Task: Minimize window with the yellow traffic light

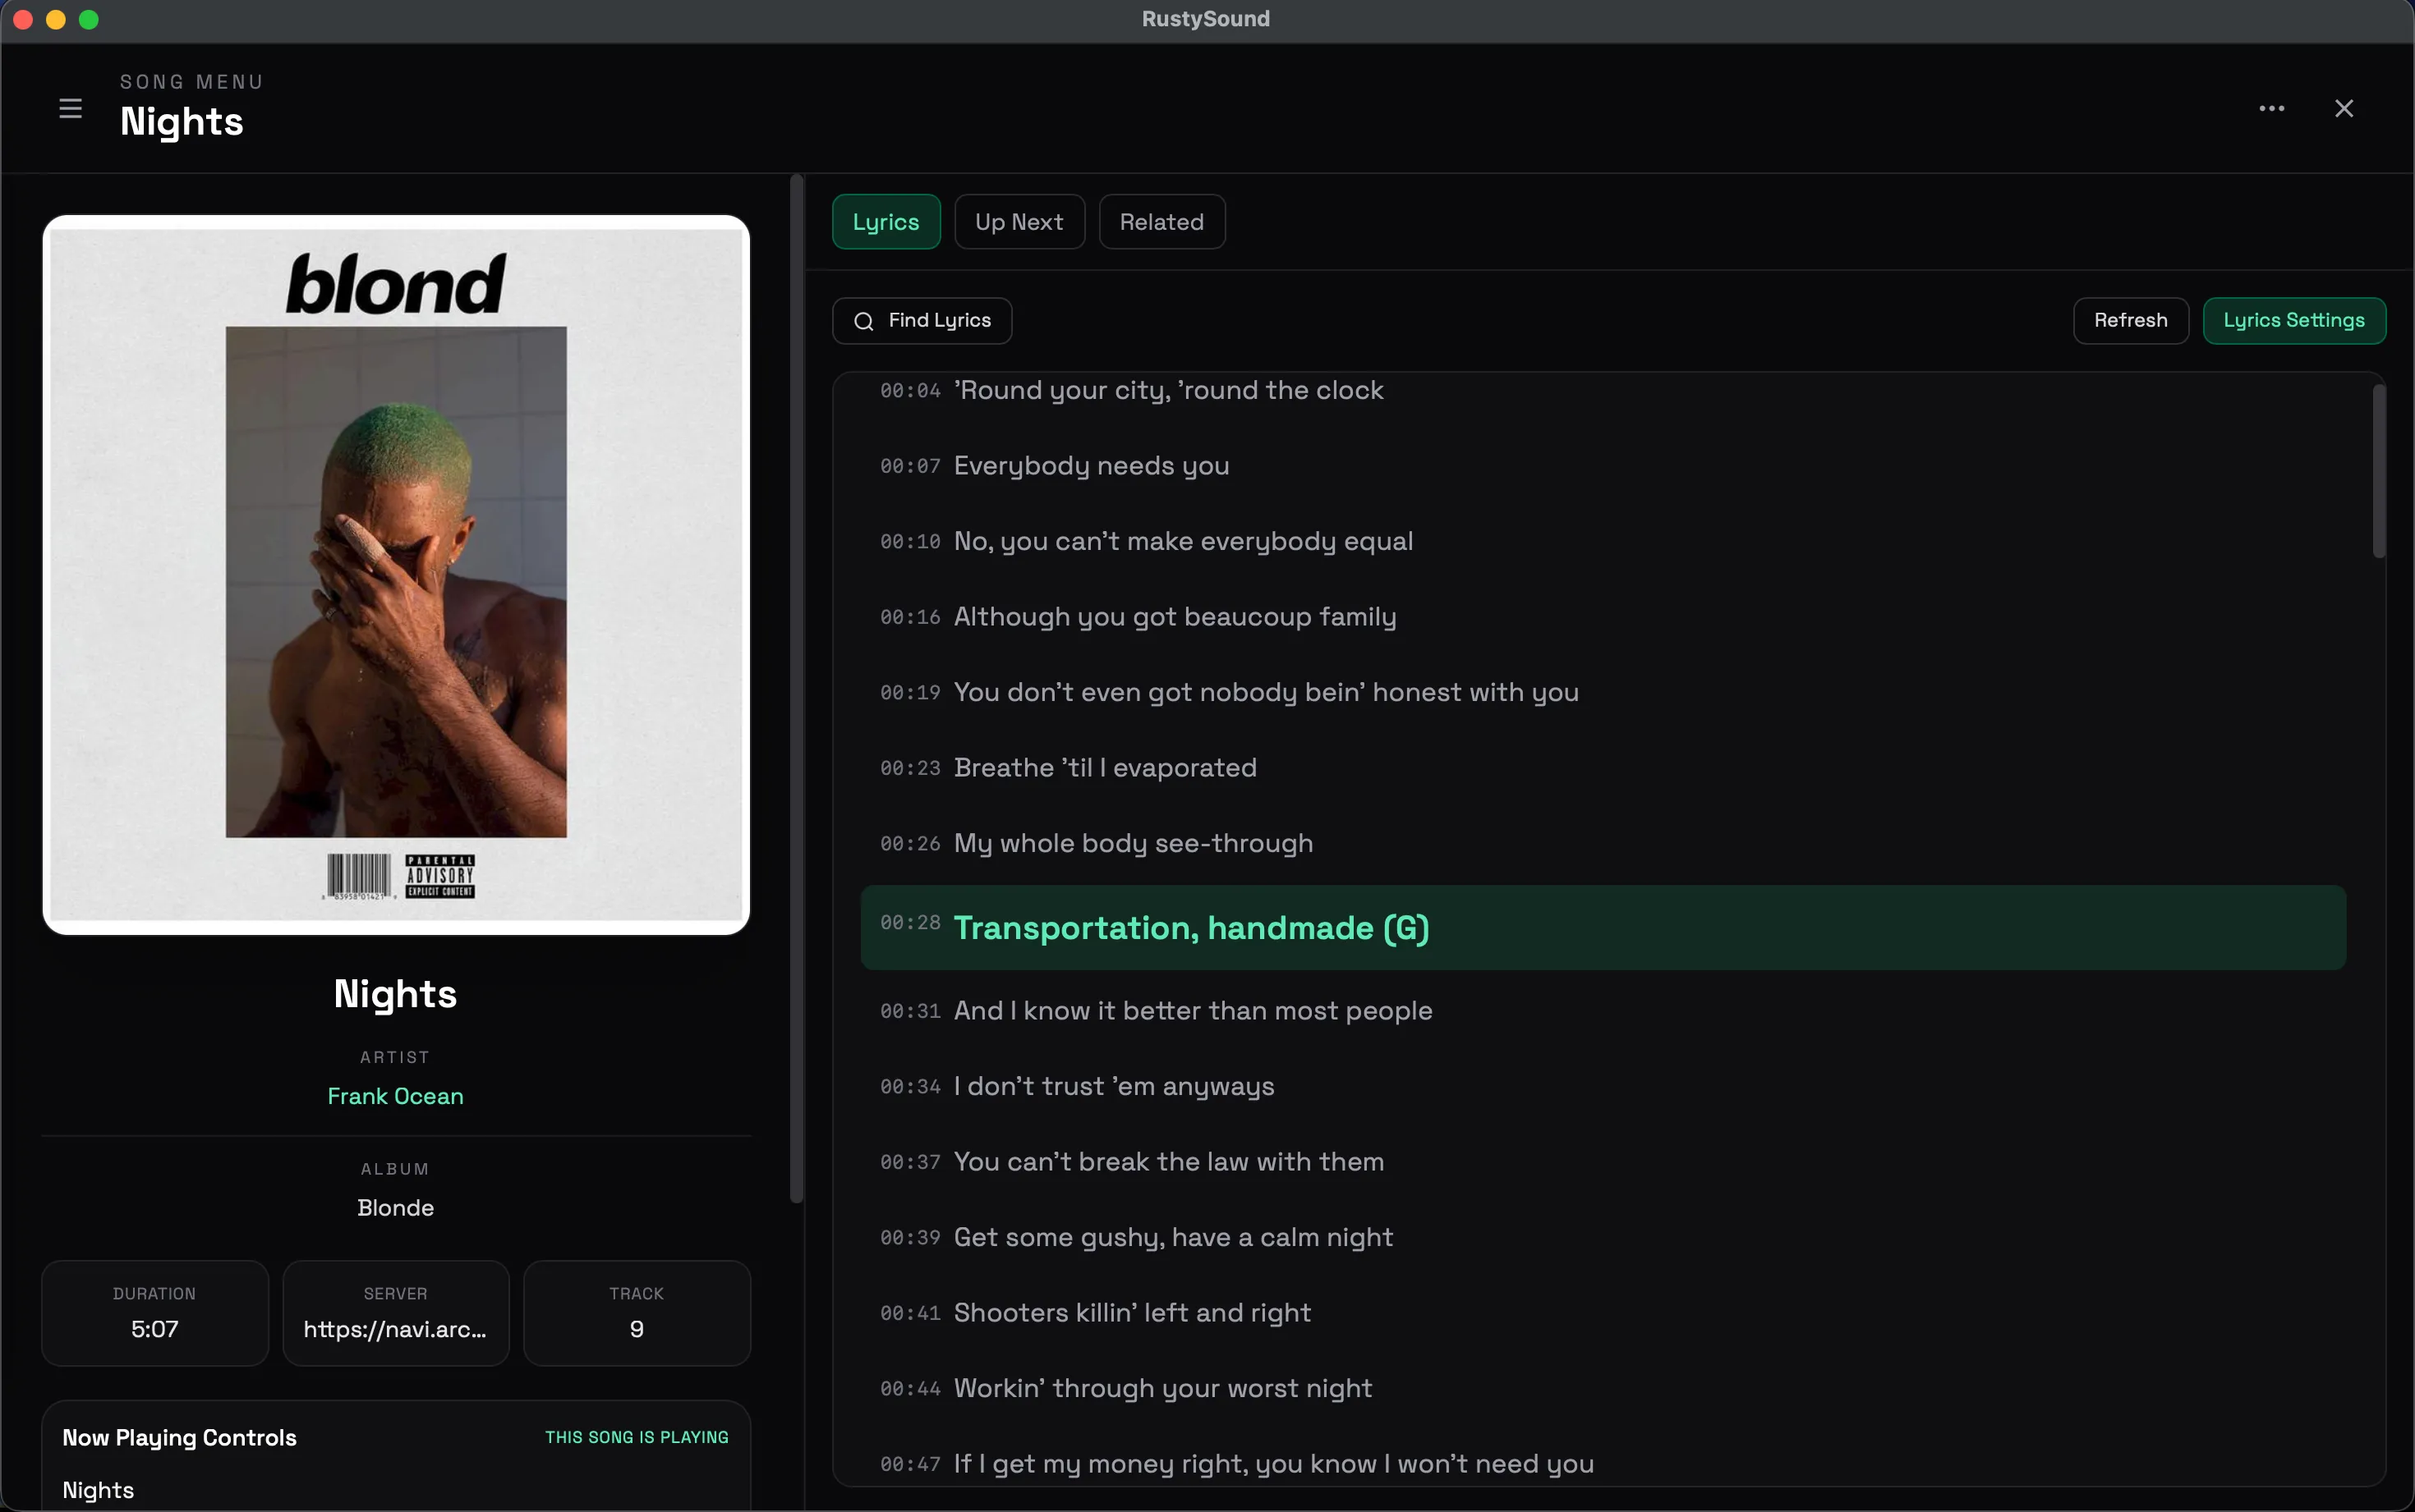Action: coord(55,19)
